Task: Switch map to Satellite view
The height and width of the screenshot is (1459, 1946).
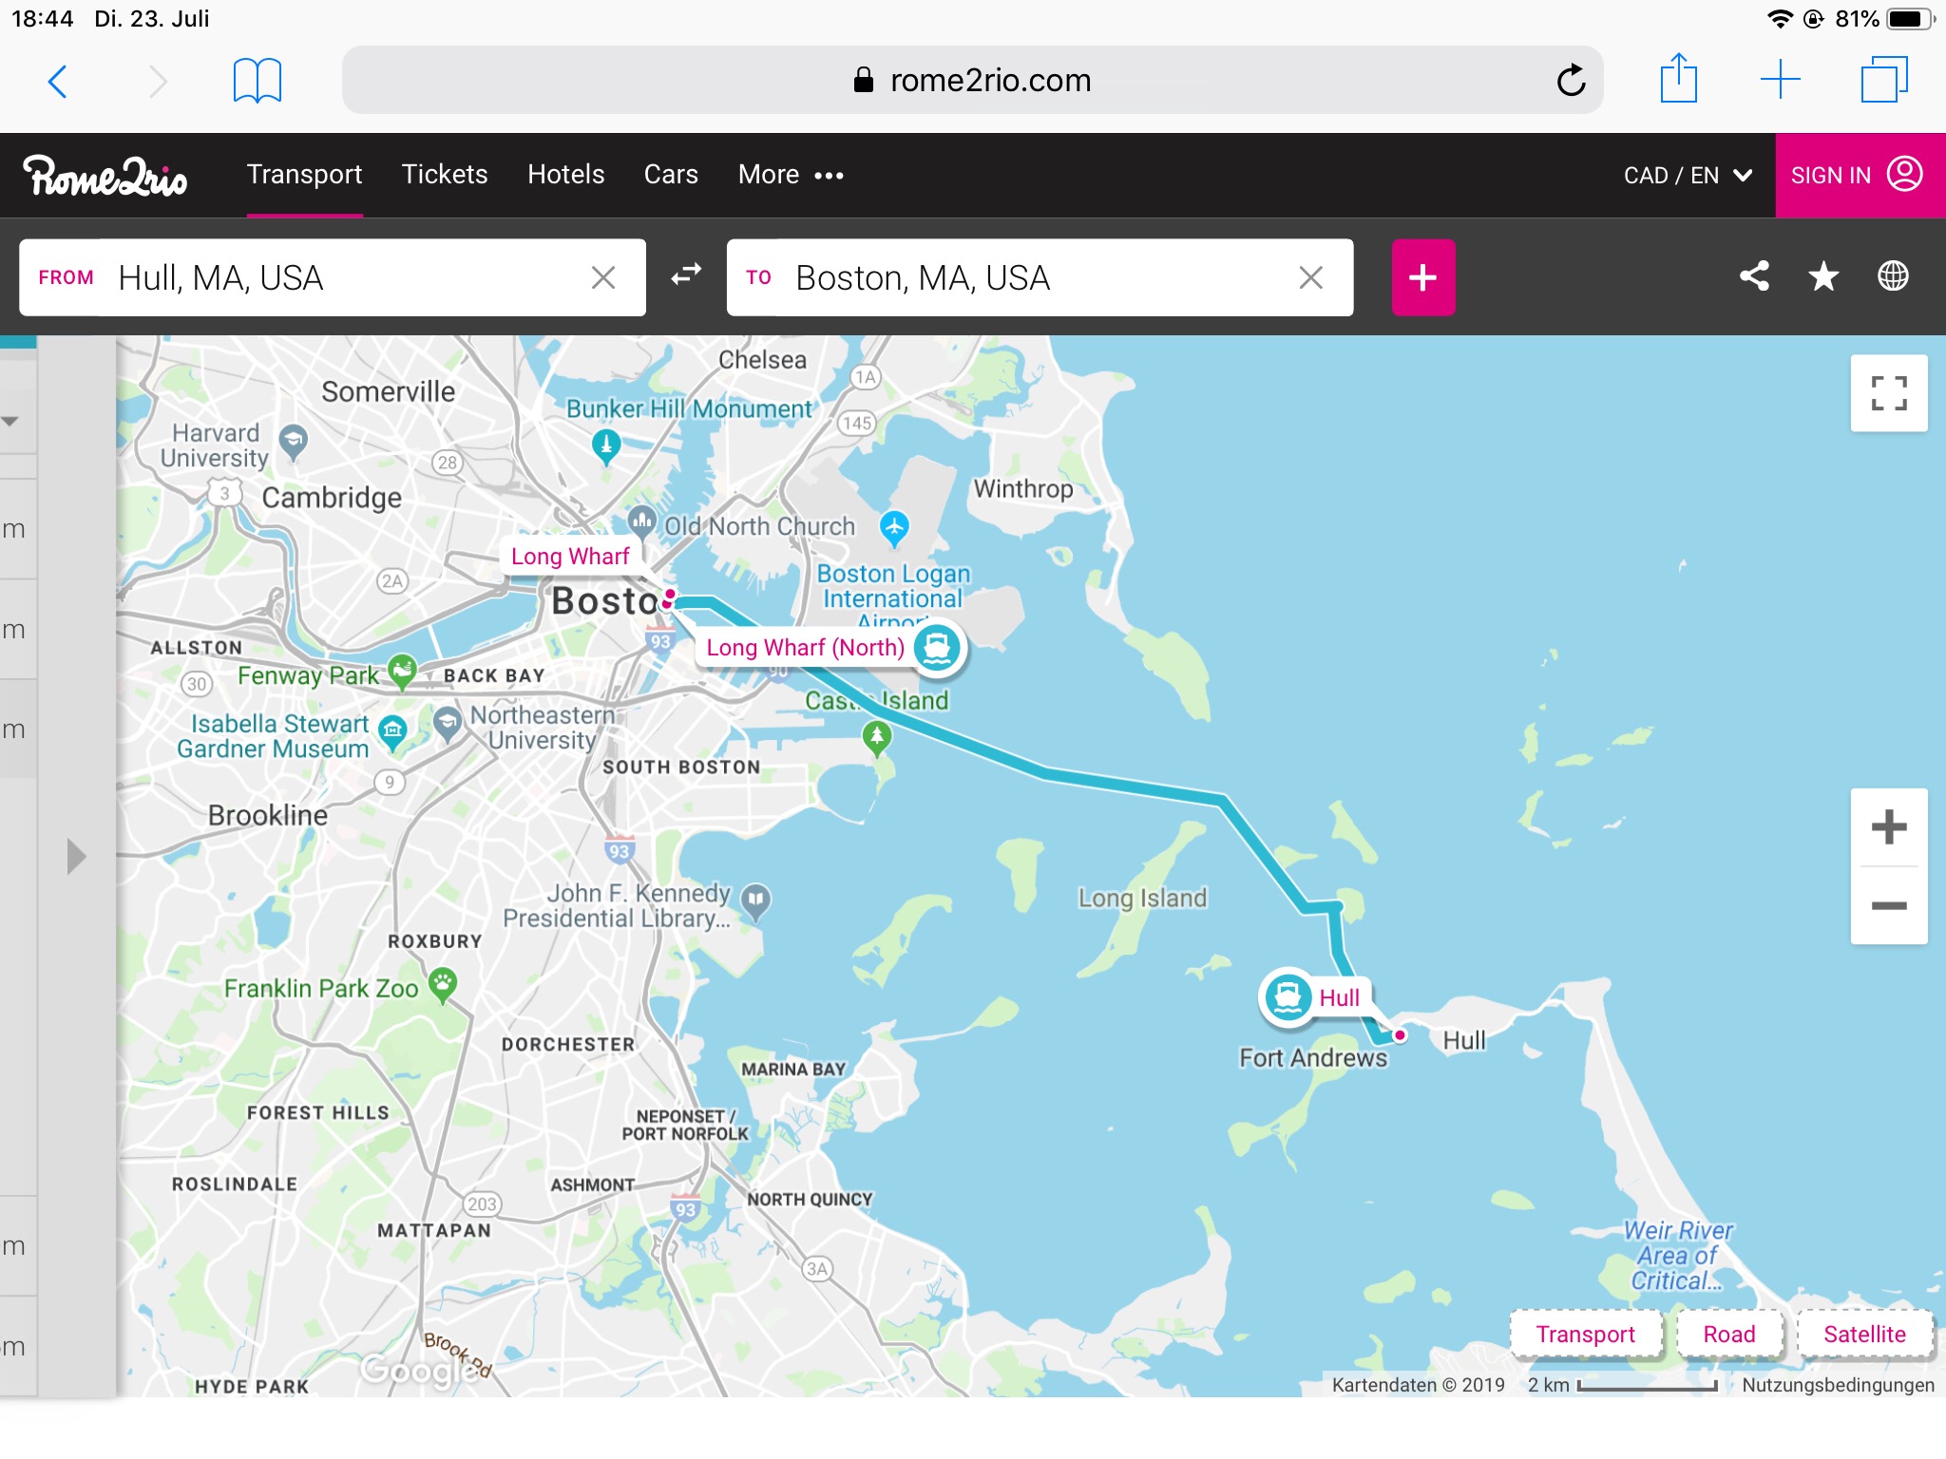Action: 1864,1334
